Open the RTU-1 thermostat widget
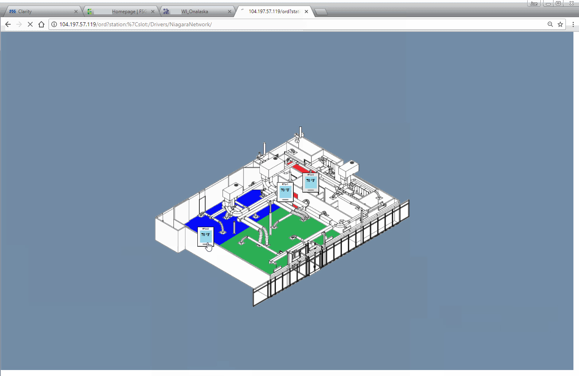This screenshot has width=579, height=376. point(285,192)
